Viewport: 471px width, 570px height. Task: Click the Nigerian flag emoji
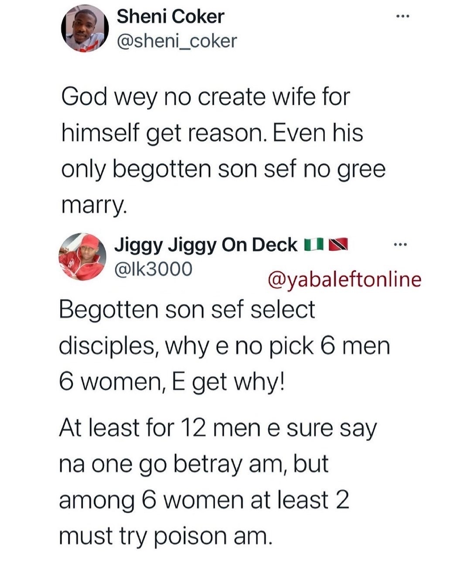coord(313,245)
